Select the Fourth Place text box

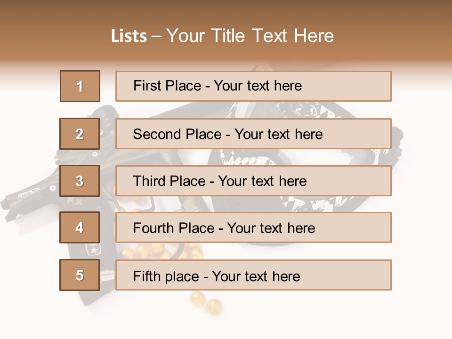click(x=253, y=227)
